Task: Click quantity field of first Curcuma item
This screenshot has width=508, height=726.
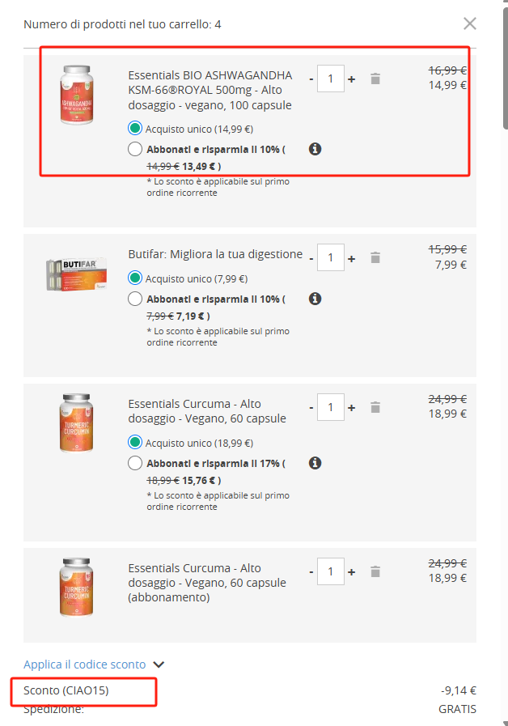Action: click(x=330, y=407)
